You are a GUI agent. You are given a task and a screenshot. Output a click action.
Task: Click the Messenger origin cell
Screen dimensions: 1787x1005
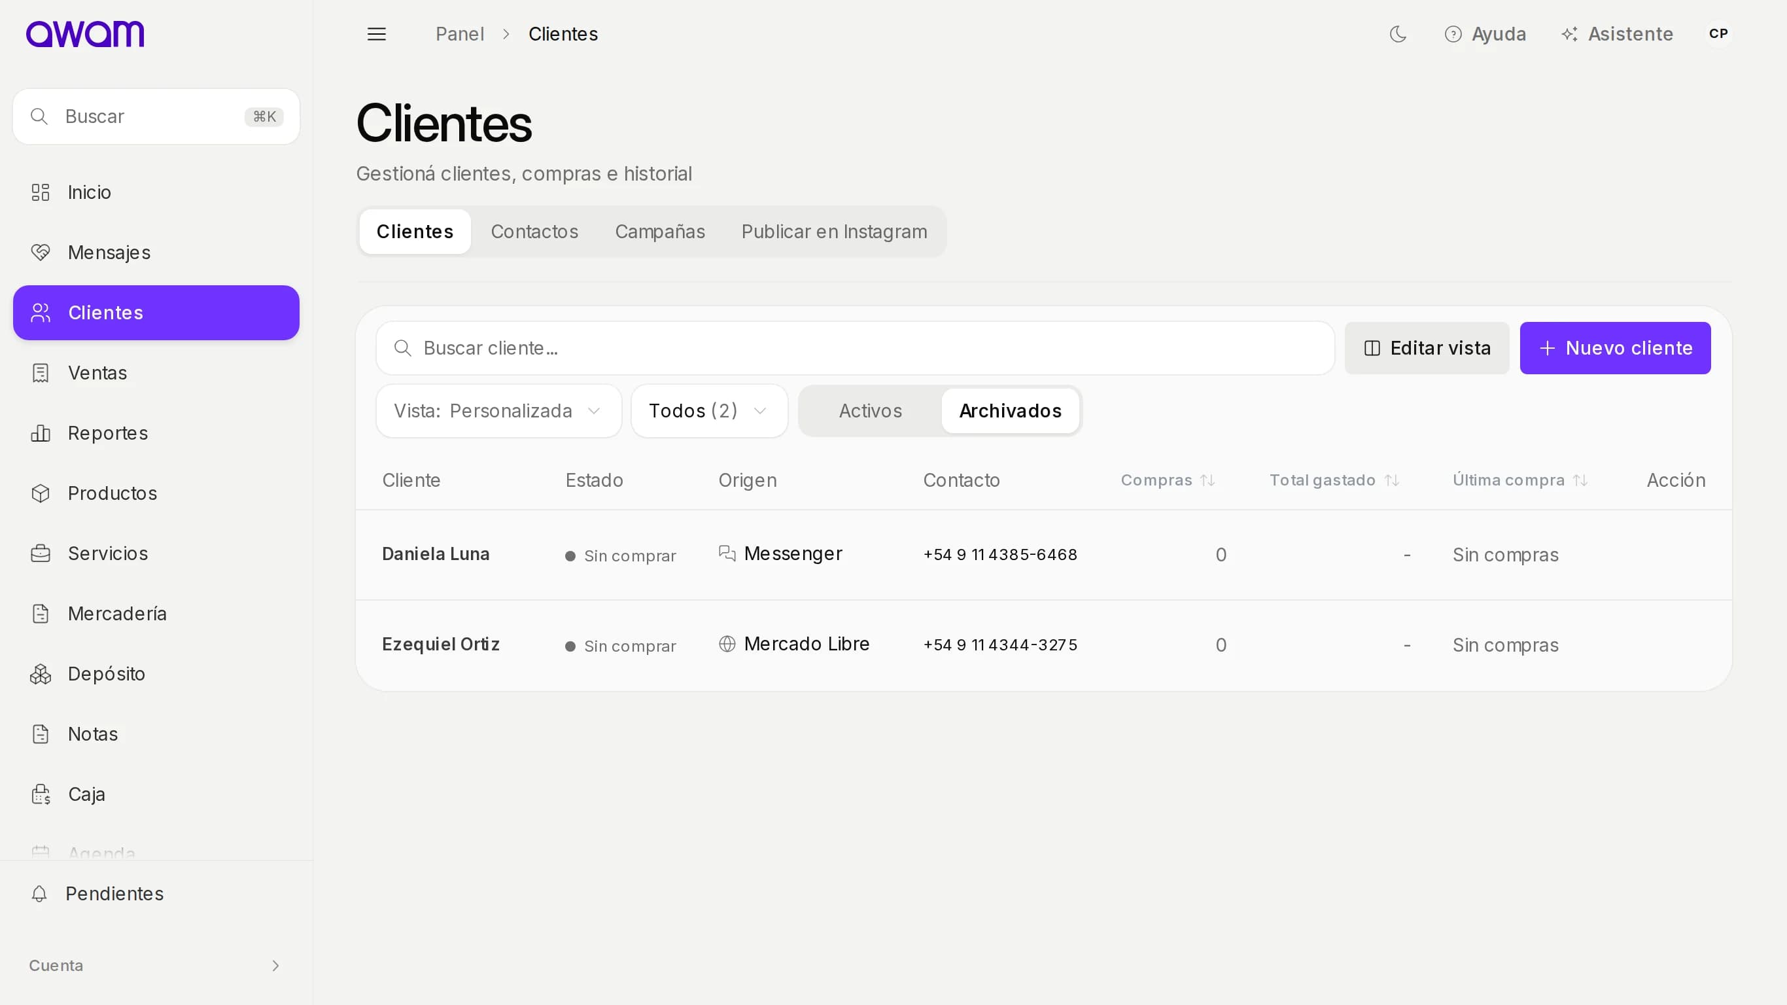point(780,554)
